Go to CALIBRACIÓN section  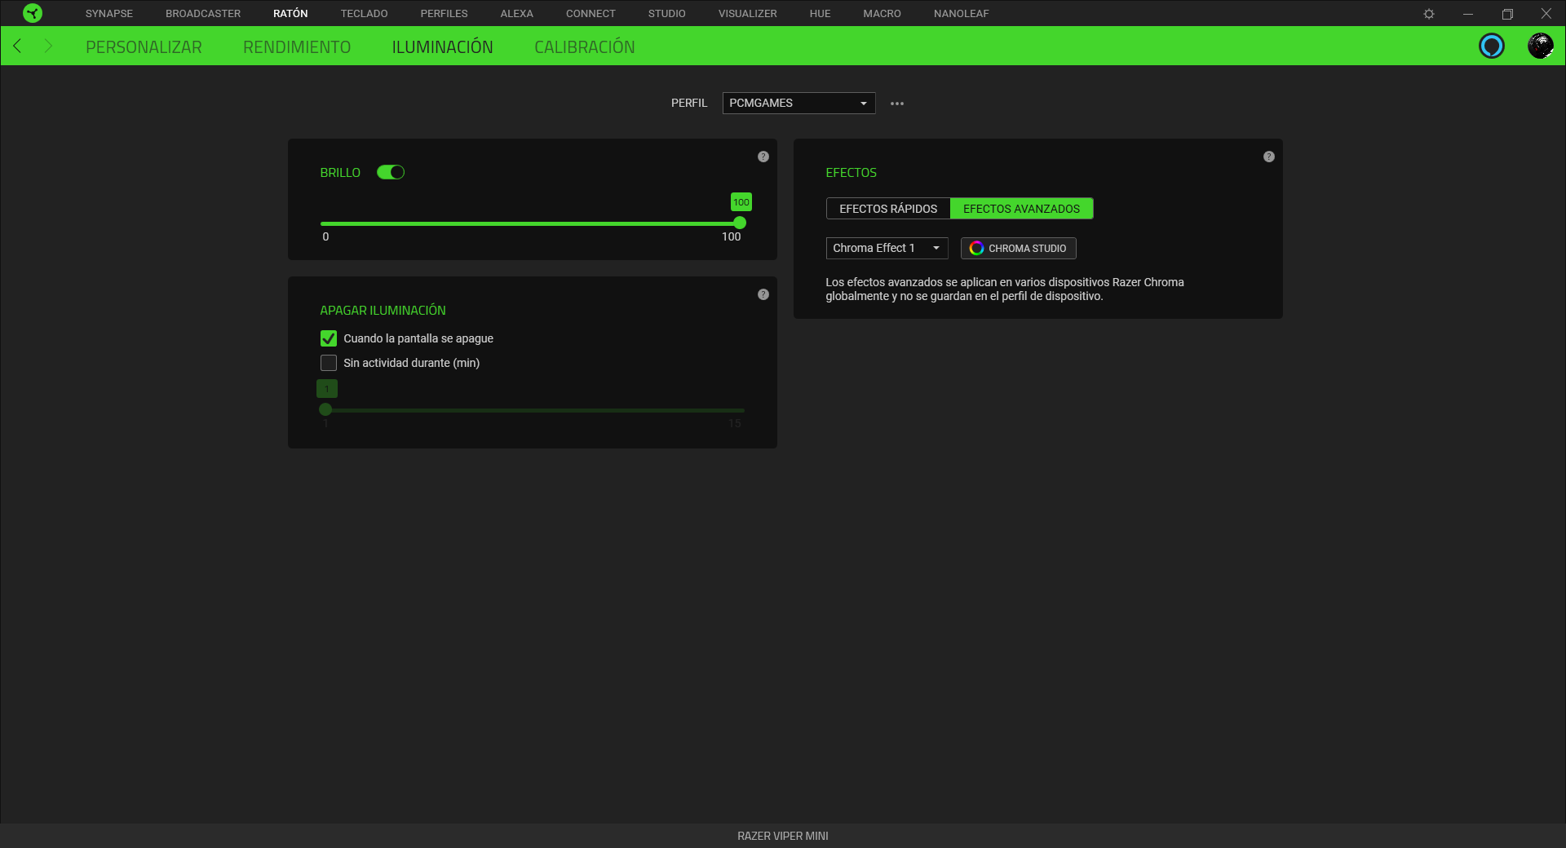pos(584,47)
